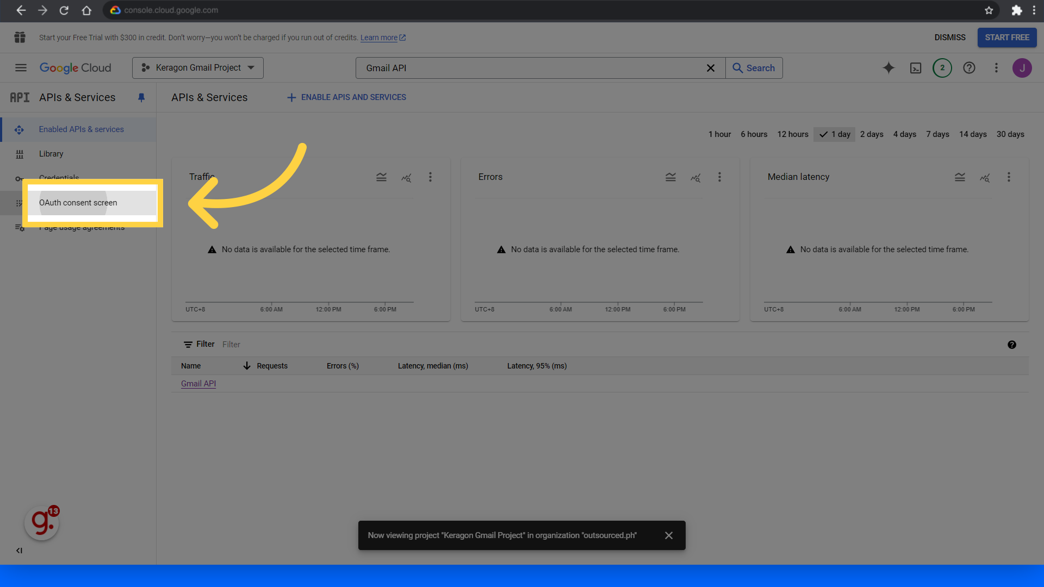
Task: Toggle legend on the Errors chart
Action: click(x=670, y=177)
